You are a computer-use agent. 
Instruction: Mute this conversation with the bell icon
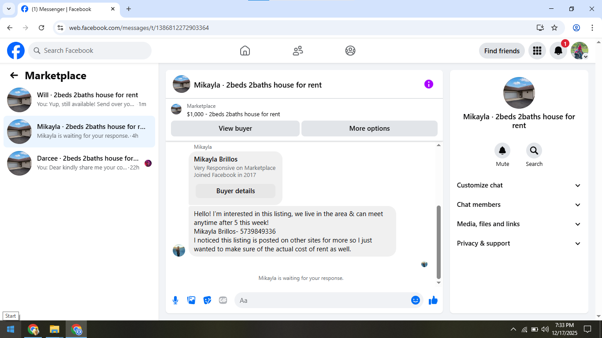tap(502, 151)
